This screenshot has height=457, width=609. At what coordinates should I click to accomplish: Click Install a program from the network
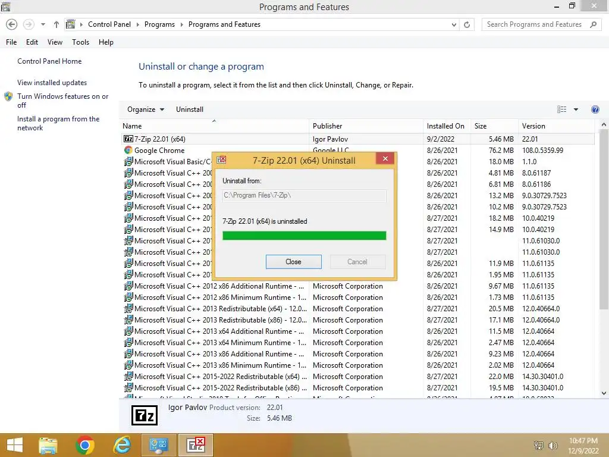point(58,123)
